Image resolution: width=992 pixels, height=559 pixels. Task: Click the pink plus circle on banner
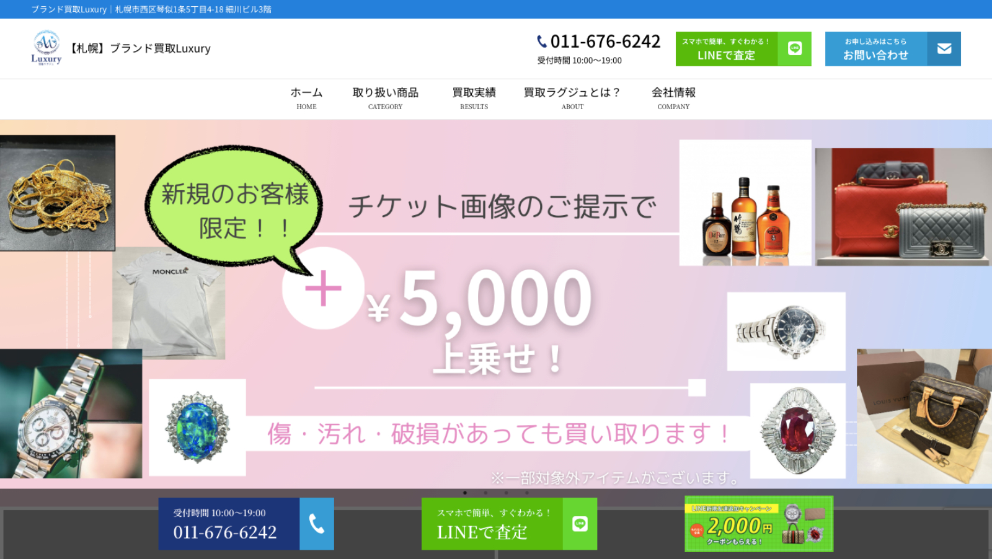[x=323, y=288]
